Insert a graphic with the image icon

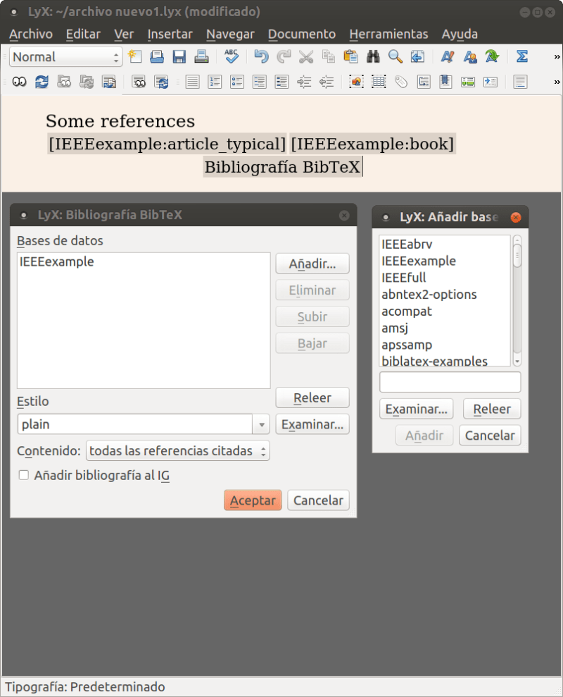pos(355,82)
